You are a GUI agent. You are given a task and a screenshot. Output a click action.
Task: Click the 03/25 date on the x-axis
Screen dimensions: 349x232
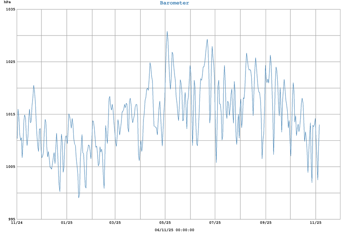[x=115, y=223]
